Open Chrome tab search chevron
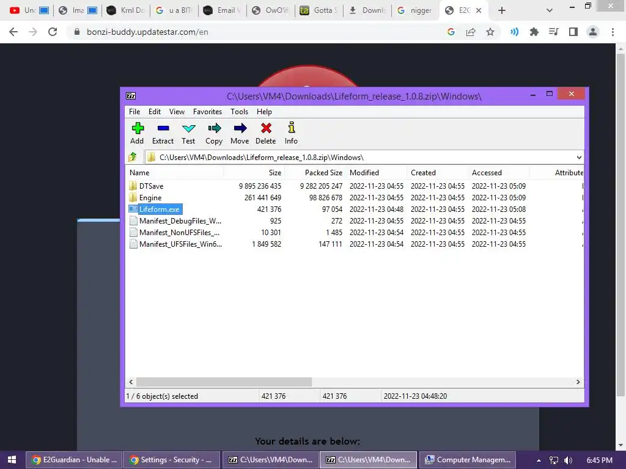 [550, 10]
